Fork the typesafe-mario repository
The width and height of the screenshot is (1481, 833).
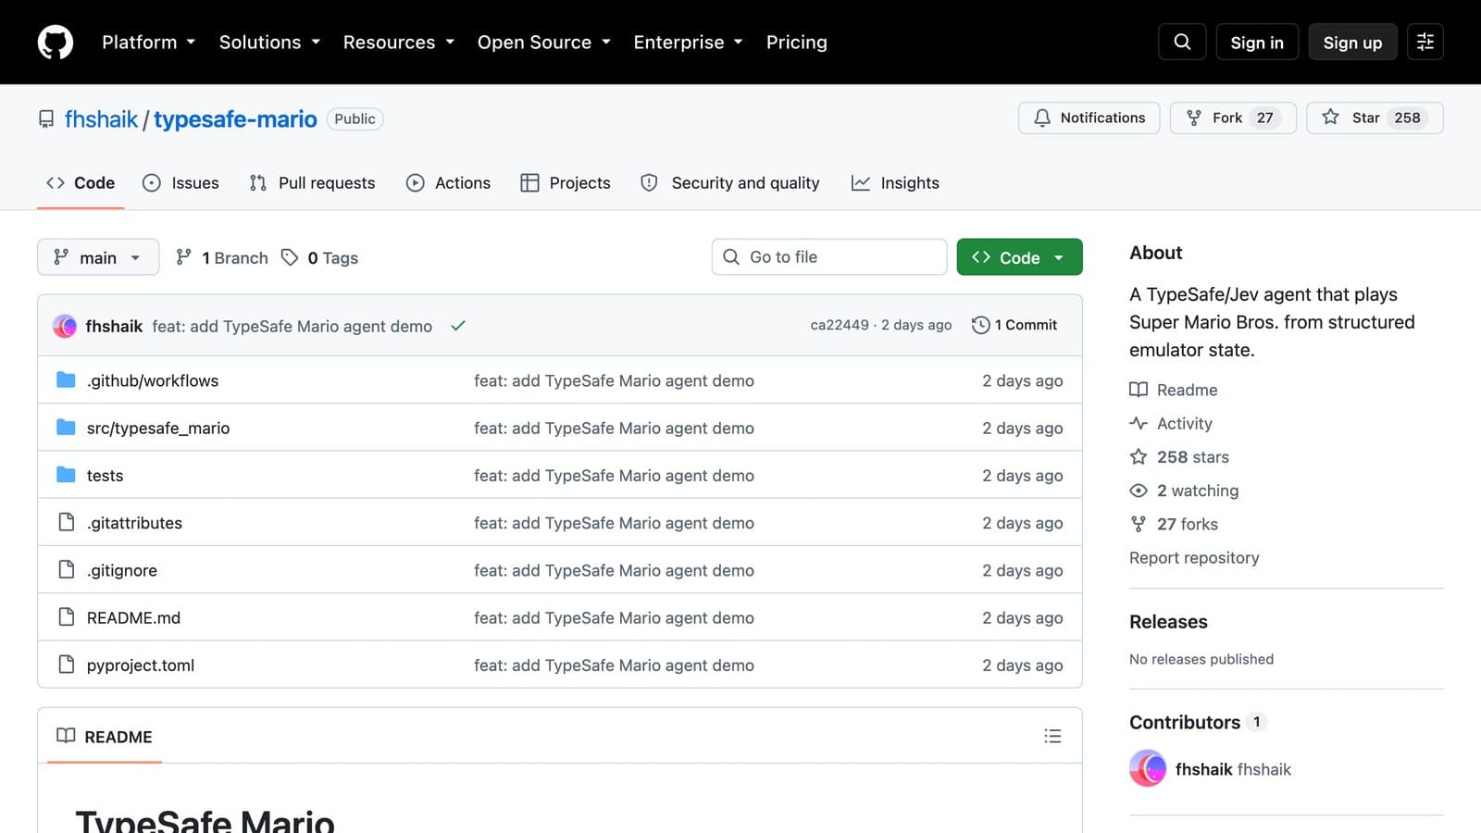pos(1233,118)
